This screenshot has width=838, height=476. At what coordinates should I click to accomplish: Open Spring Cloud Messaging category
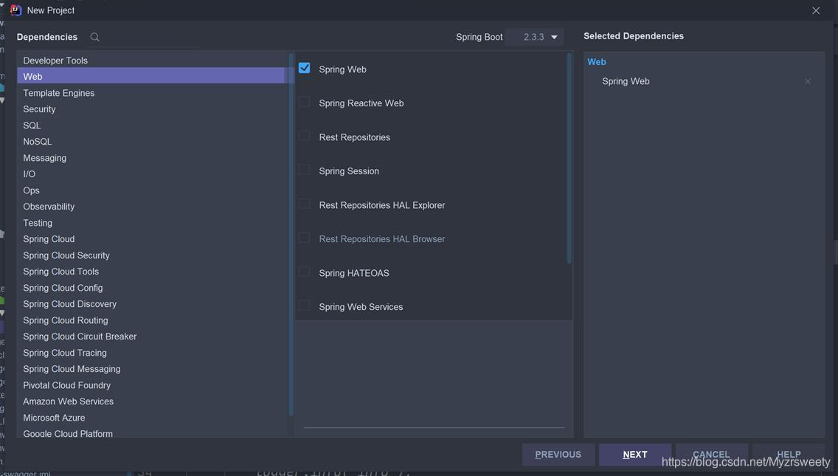152,369
